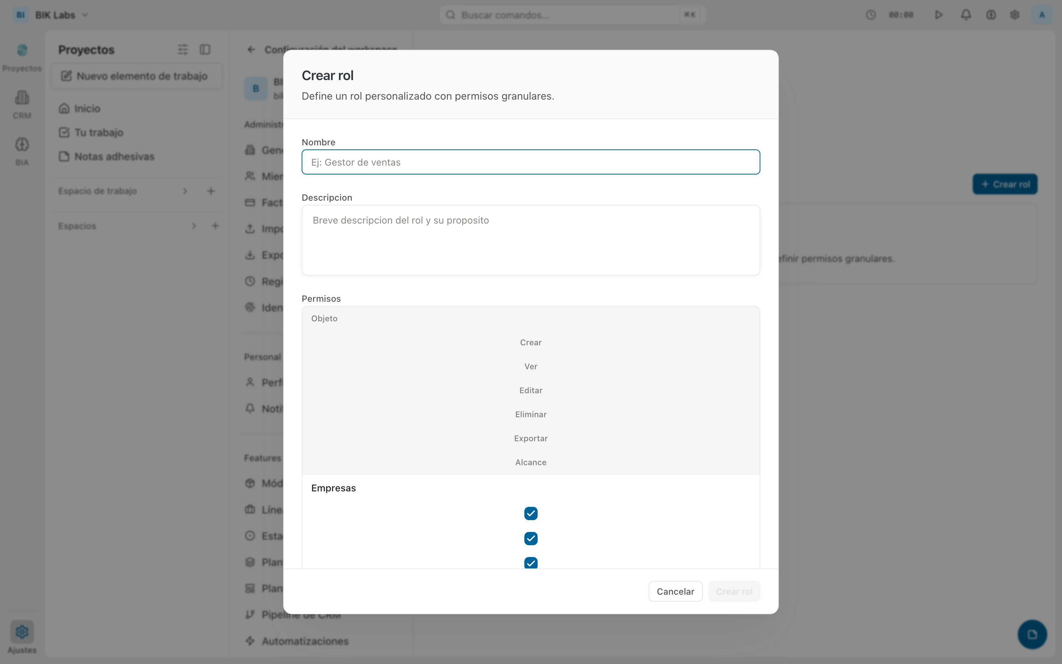Click Nuevo elemento de trabajo button
Screen dimensions: 1062x664
136,76
